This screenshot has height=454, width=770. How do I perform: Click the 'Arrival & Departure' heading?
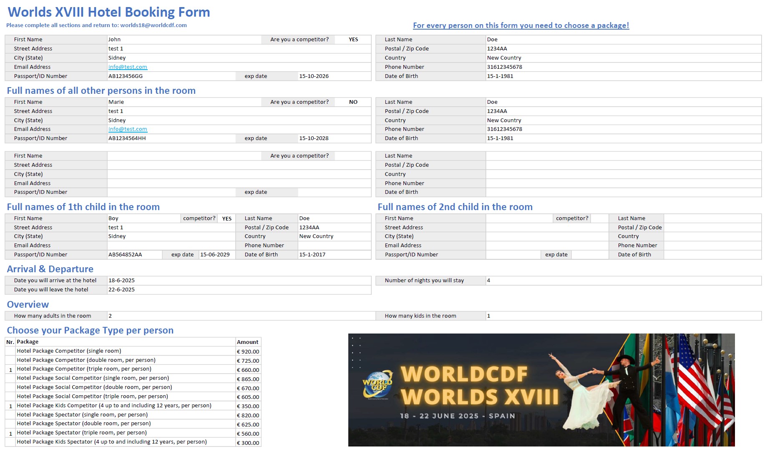[50, 269]
